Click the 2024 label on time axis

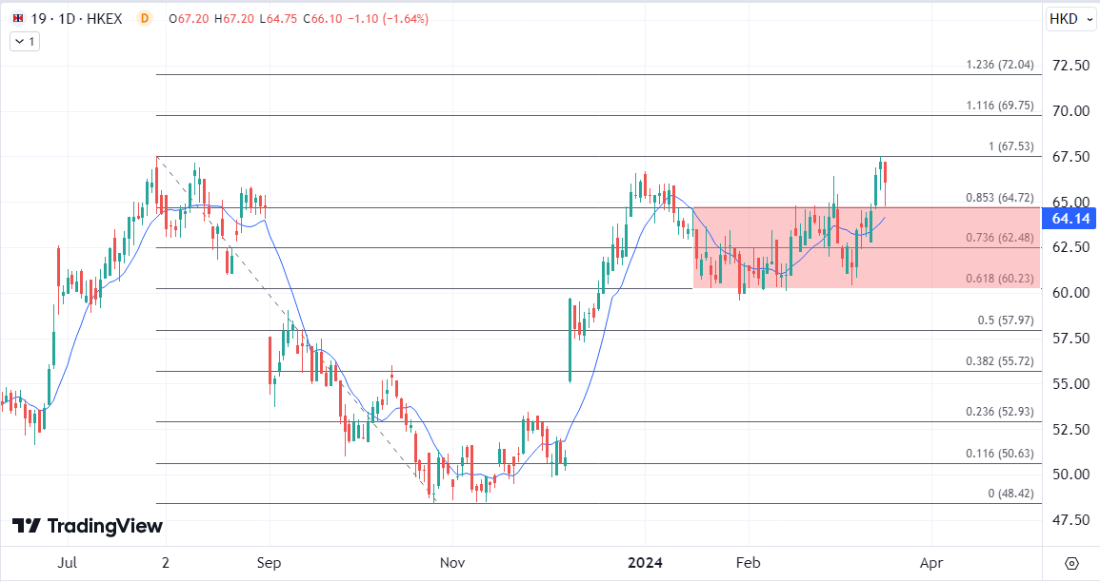click(643, 563)
